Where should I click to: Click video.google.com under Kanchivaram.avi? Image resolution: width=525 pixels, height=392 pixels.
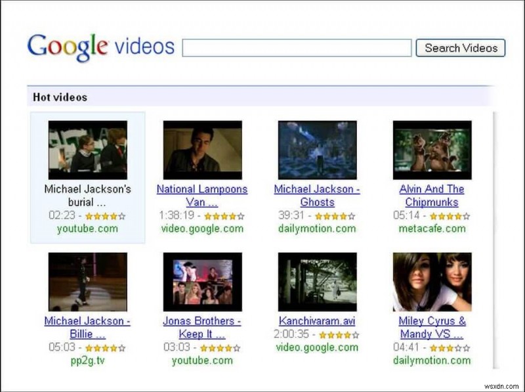point(317,347)
